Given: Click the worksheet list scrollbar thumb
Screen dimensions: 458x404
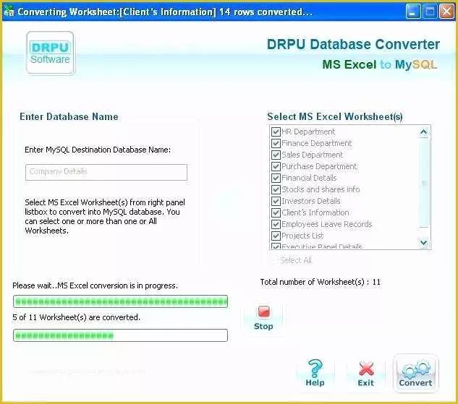Looking at the screenshot, I should 423,183.
